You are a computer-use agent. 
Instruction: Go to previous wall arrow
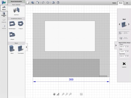(120, 24)
